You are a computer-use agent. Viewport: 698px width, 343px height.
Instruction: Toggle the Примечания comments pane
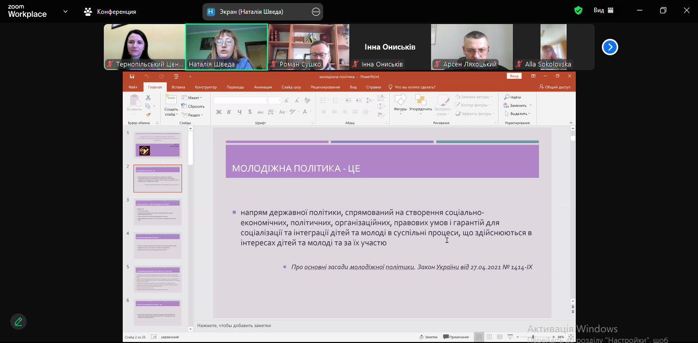(x=456, y=337)
